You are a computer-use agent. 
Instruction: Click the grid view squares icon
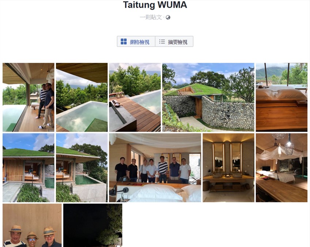coord(124,42)
